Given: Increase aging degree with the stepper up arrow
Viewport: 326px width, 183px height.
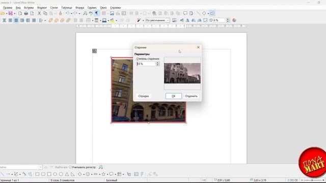Looking at the screenshot, I should (x=157, y=63).
